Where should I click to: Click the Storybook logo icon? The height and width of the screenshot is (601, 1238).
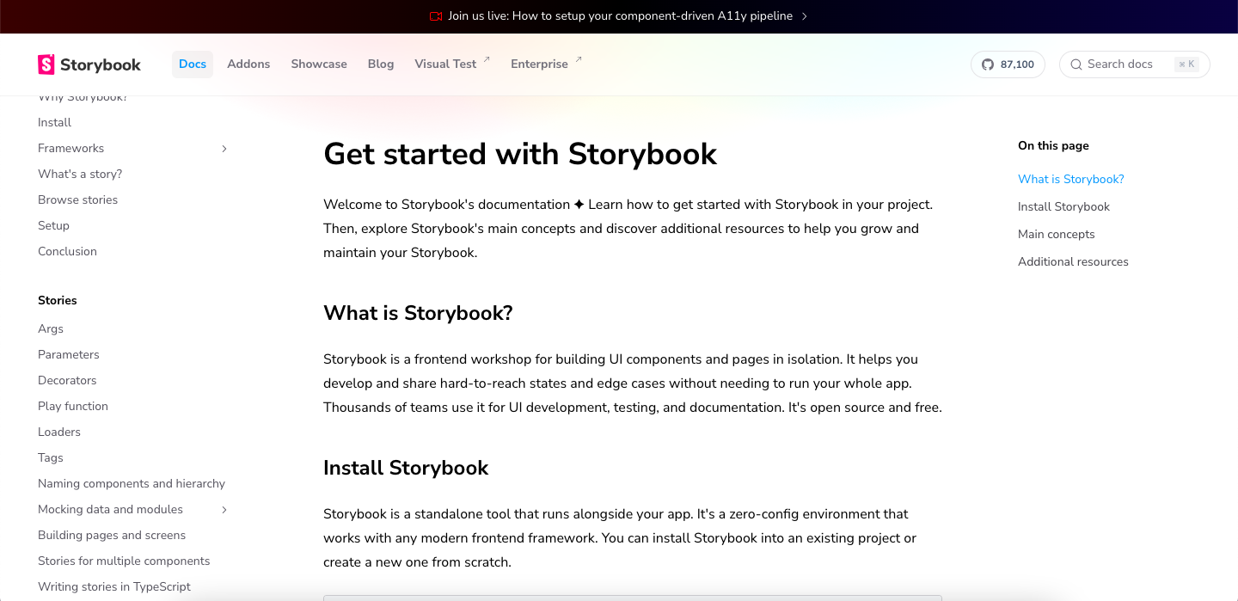(x=46, y=64)
